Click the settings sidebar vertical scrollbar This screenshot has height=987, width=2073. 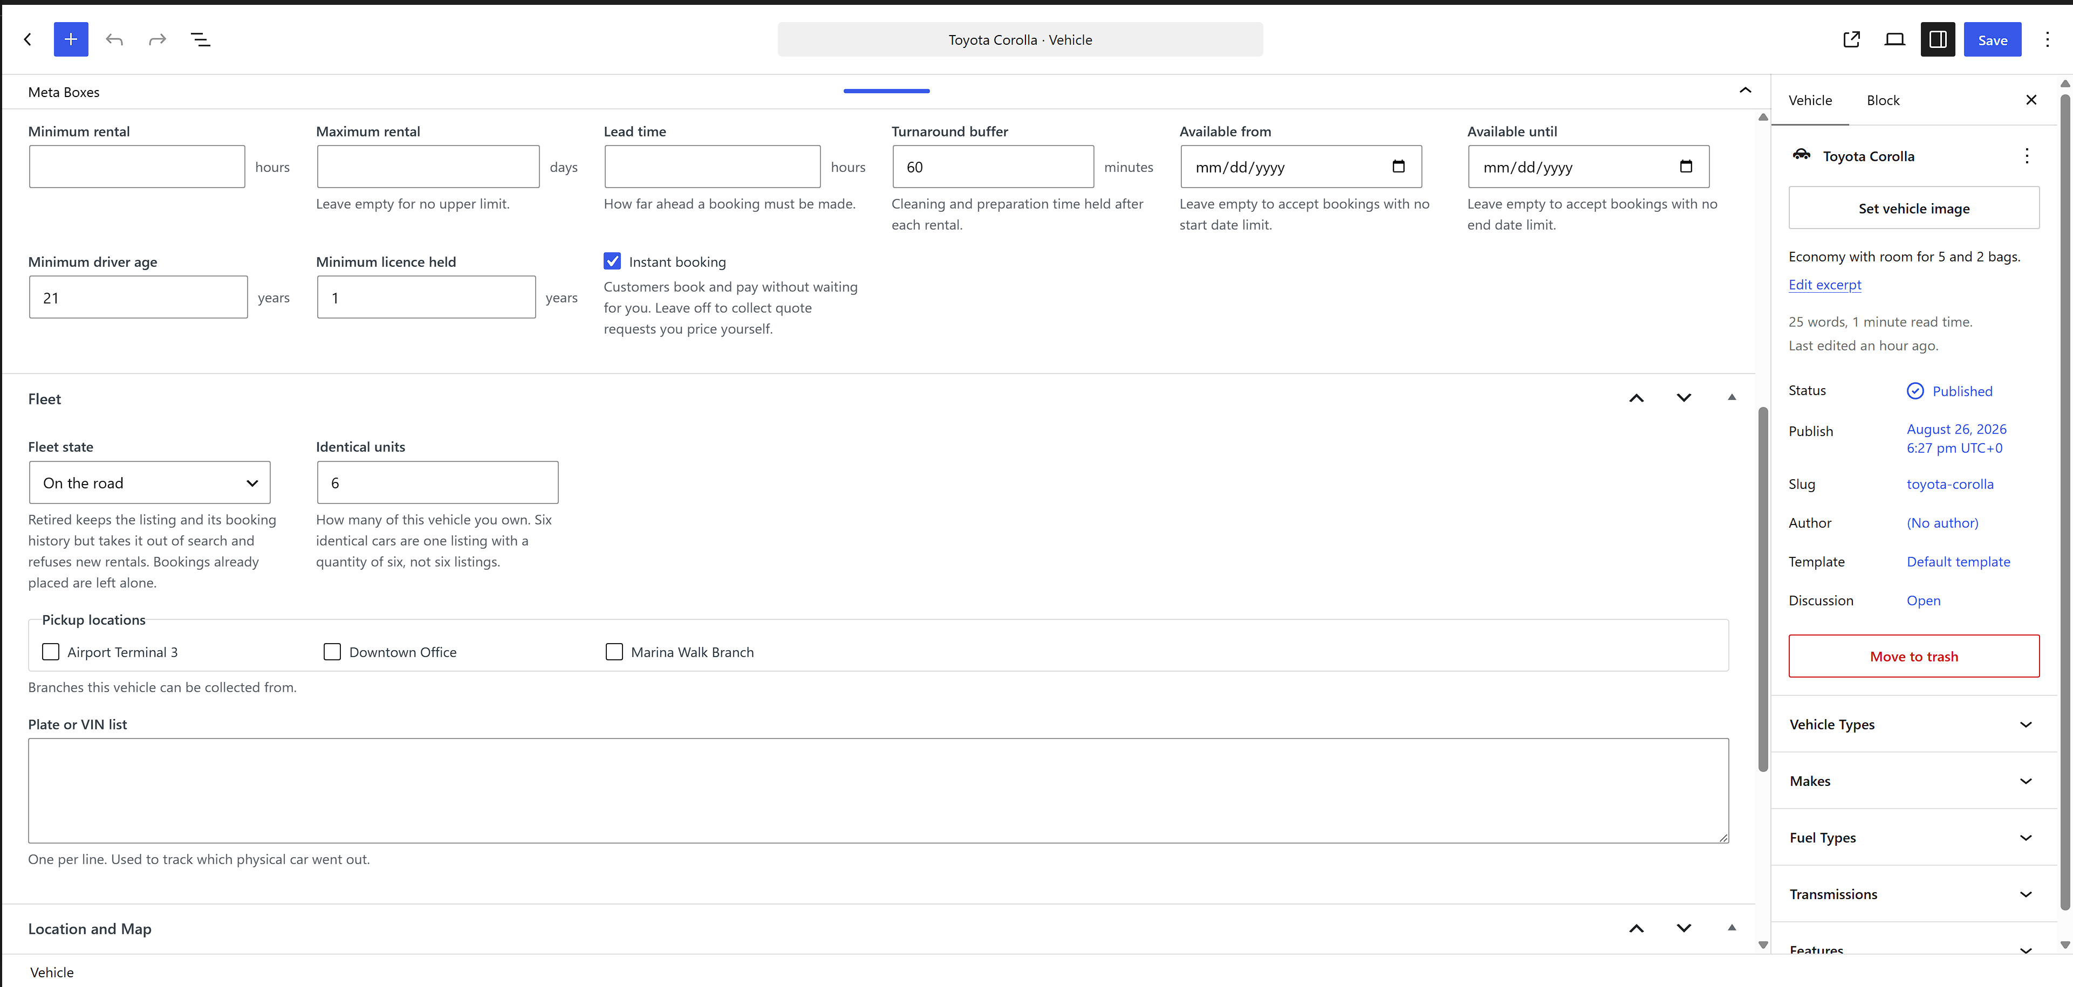point(2065,502)
